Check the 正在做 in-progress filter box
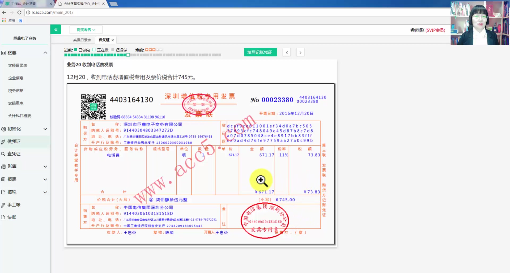The image size is (510, 273). (x=95, y=49)
